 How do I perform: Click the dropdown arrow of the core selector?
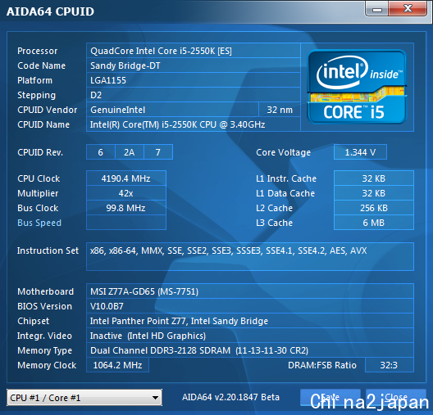click(155, 398)
